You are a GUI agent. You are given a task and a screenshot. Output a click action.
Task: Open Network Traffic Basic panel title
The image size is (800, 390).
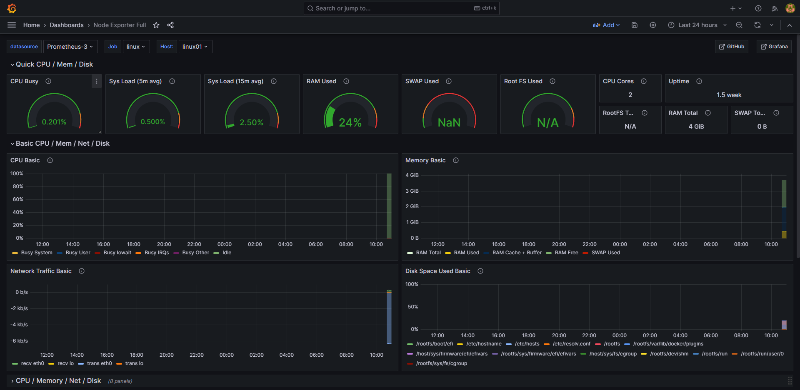click(41, 271)
